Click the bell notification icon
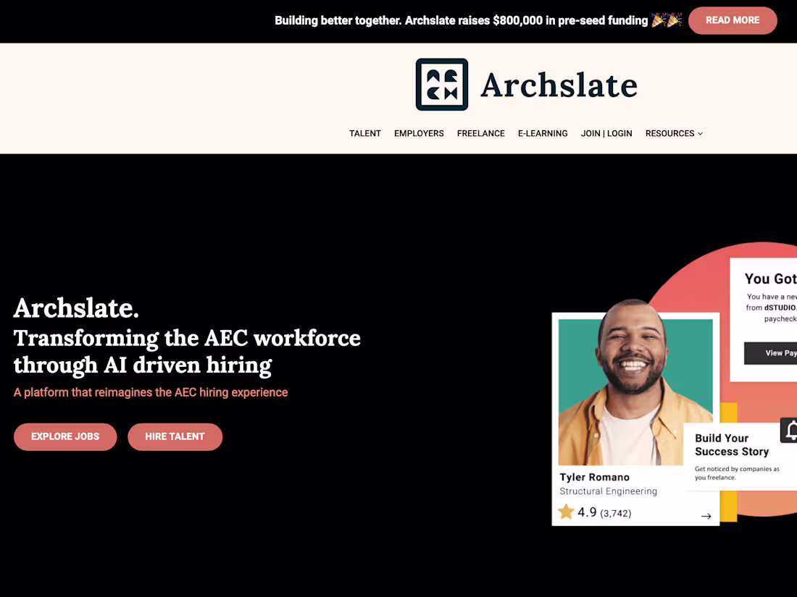Viewport: 797px width, 597px height. tap(790, 431)
